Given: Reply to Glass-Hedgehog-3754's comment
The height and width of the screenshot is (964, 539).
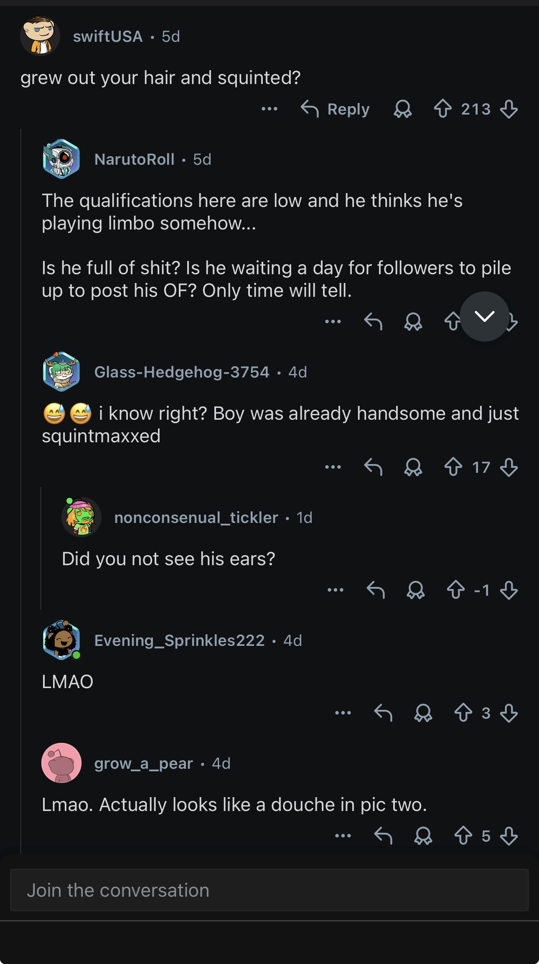Looking at the screenshot, I should coord(373,467).
